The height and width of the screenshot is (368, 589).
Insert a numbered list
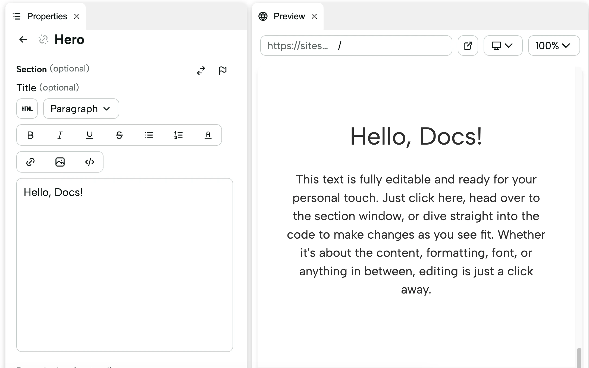click(178, 135)
